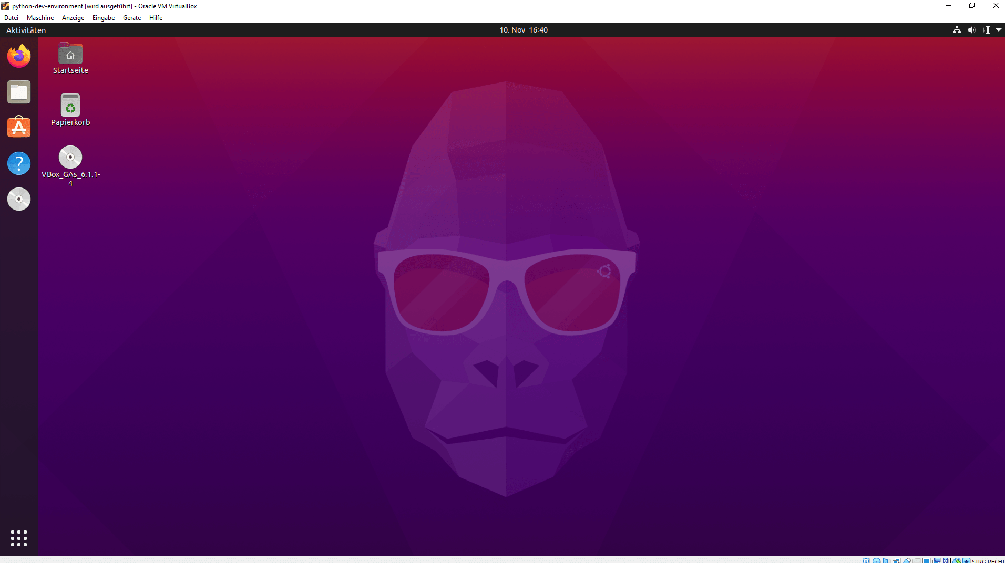Open the Geräte menu
The height and width of the screenshot is (563, 1005).
coord(131,18)
